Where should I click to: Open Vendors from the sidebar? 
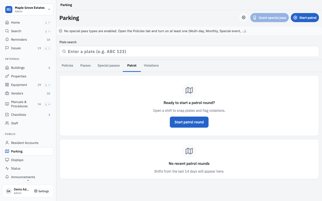pos(28,93)
